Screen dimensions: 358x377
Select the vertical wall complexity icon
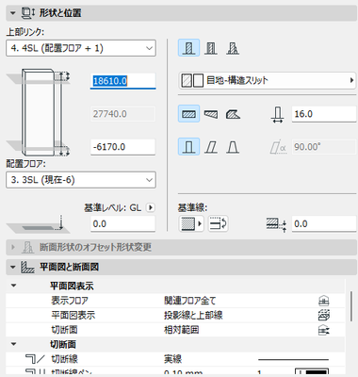click(188, 147)
